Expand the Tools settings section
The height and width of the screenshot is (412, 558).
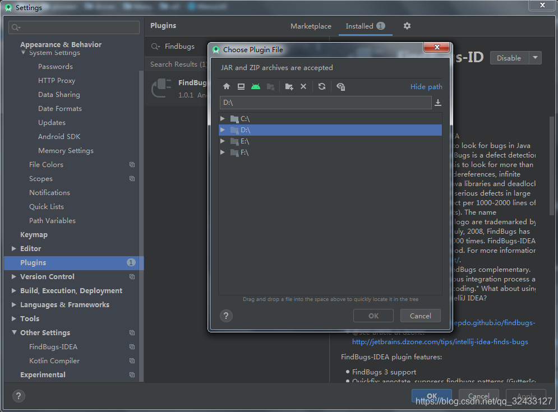coord(14,318)
